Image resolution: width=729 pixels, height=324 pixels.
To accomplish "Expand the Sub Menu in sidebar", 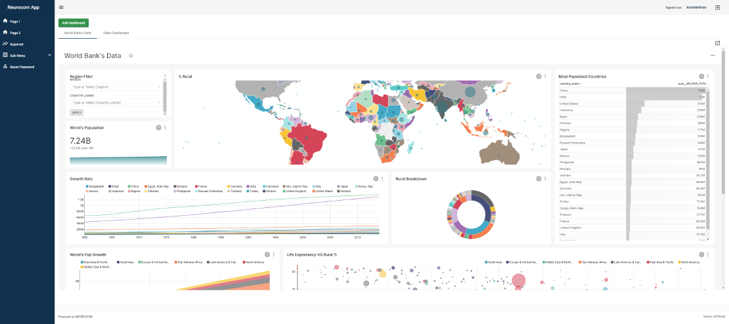I will coord(27,55).
